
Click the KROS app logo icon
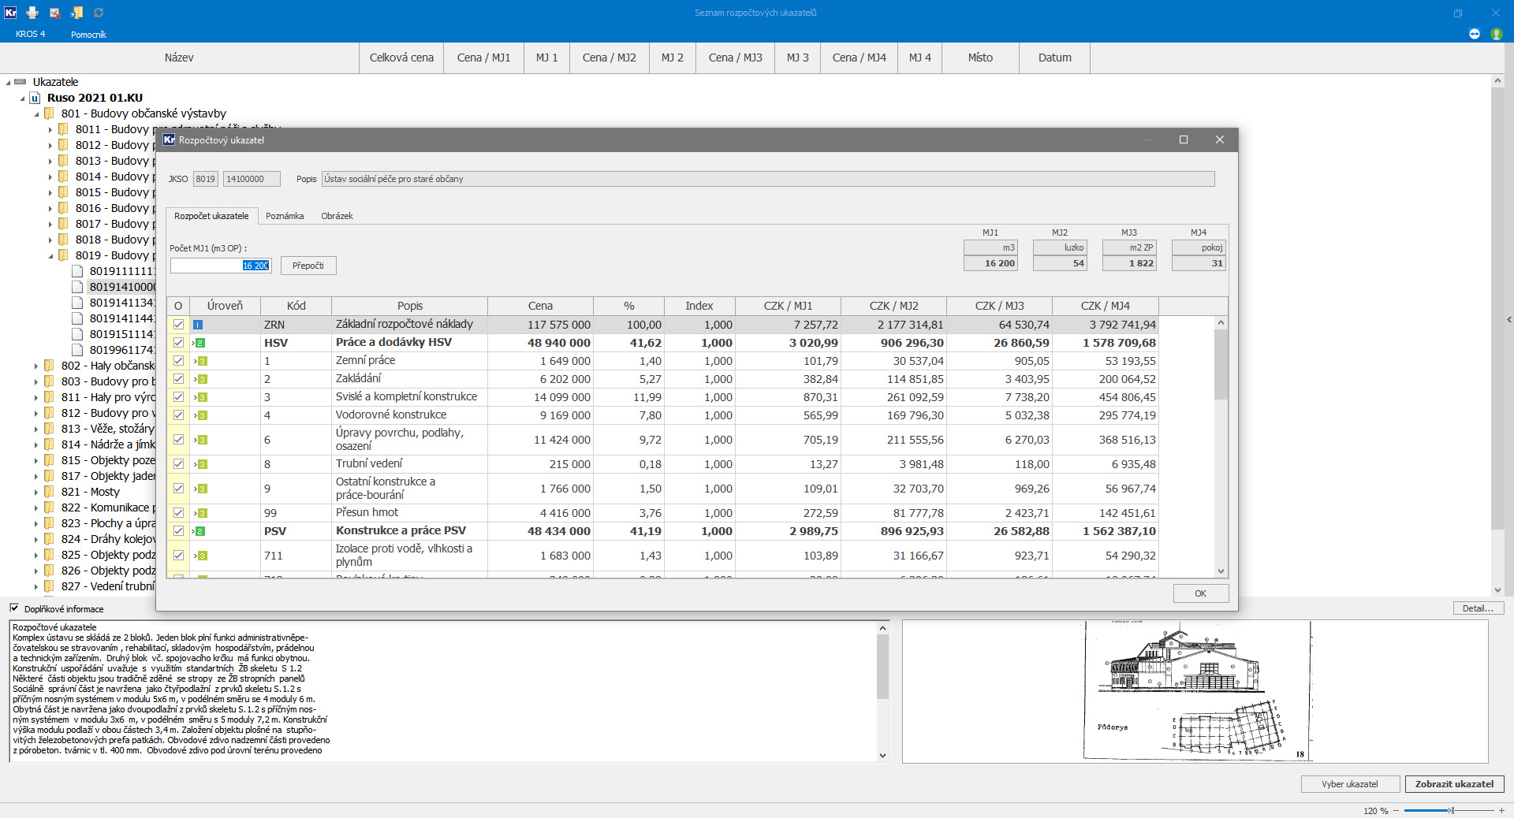tap(10, 13)
